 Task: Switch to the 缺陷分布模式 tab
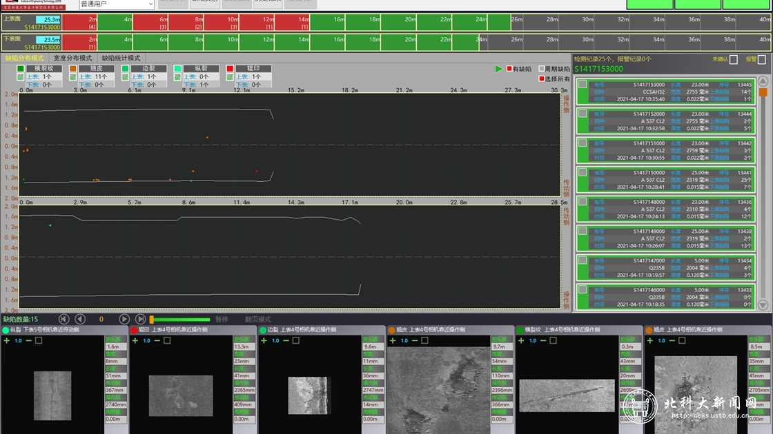24,58
